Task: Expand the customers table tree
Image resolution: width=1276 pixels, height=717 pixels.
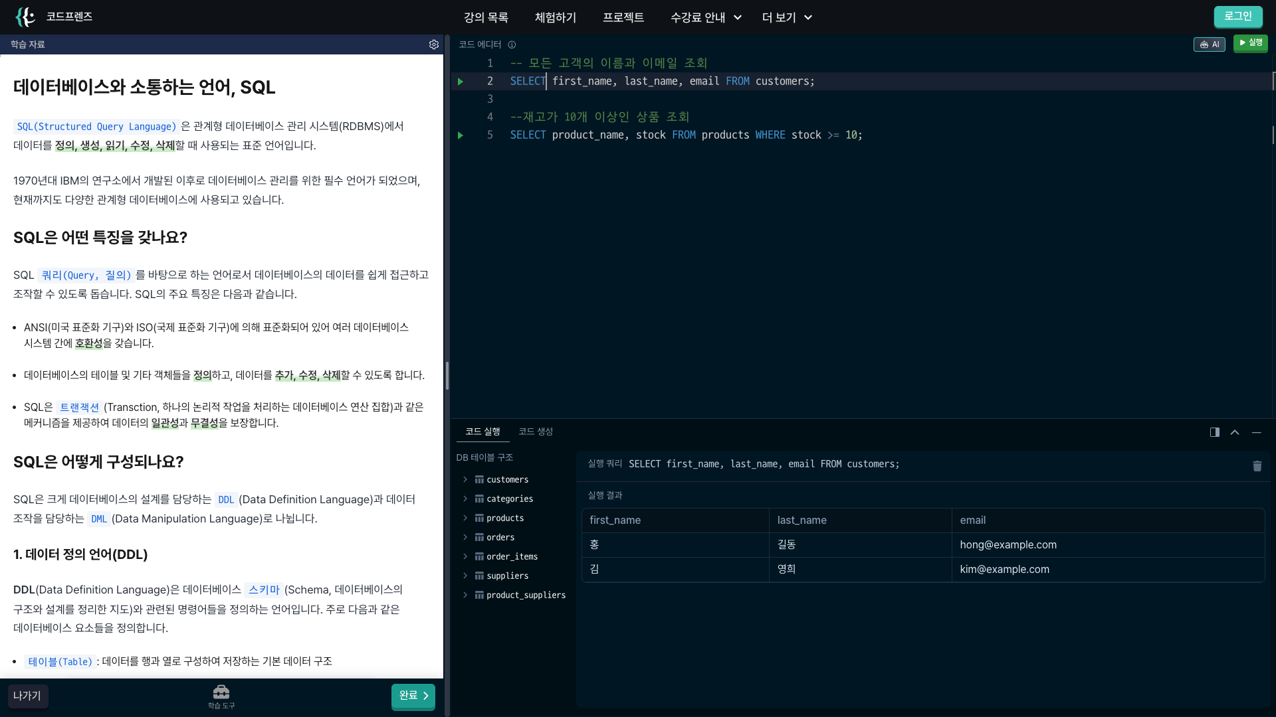Action: (x=465, y=479)
